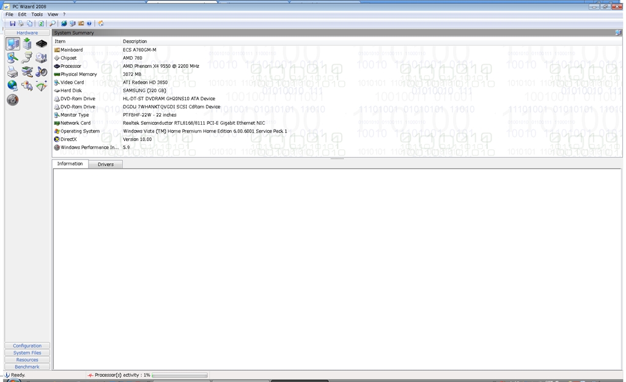The image size is (626, 382).
Task: Select the Video monitor with brush icon
Action: point(13,58)
